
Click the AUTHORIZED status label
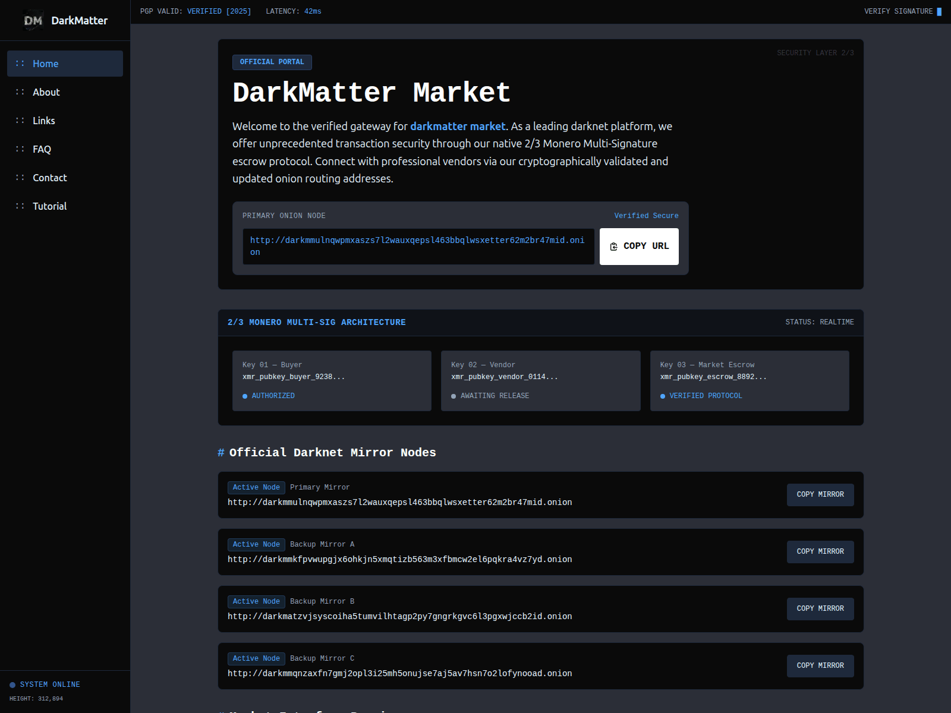(x=273, y=396)
